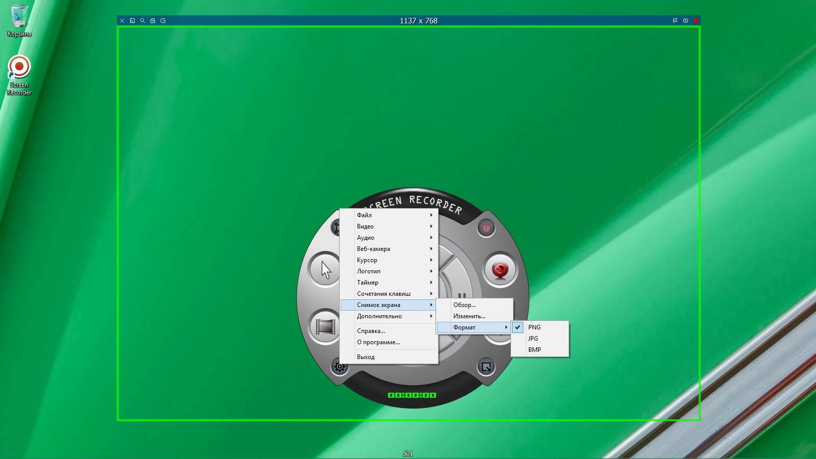Expand the Видео submenu

tap(389, 226)
